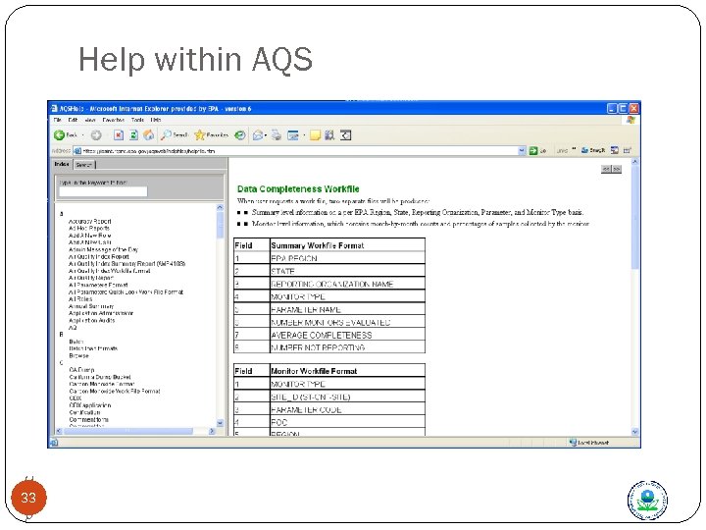This screenshot has height=530, width=706.
Task: Switch to the Index tab
Action: [x=62, y=164]
